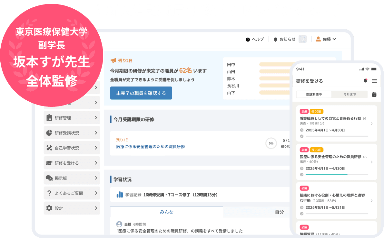Click the phone cellular signal icon
Screen dimensions: 384x238
361,69
